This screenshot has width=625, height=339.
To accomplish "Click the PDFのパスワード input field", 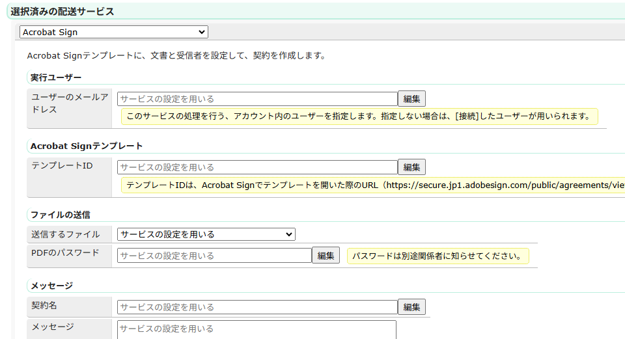I will 214,256.
